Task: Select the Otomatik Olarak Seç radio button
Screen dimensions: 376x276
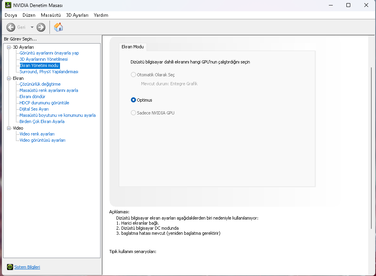Action: click(x=133, y=75)
